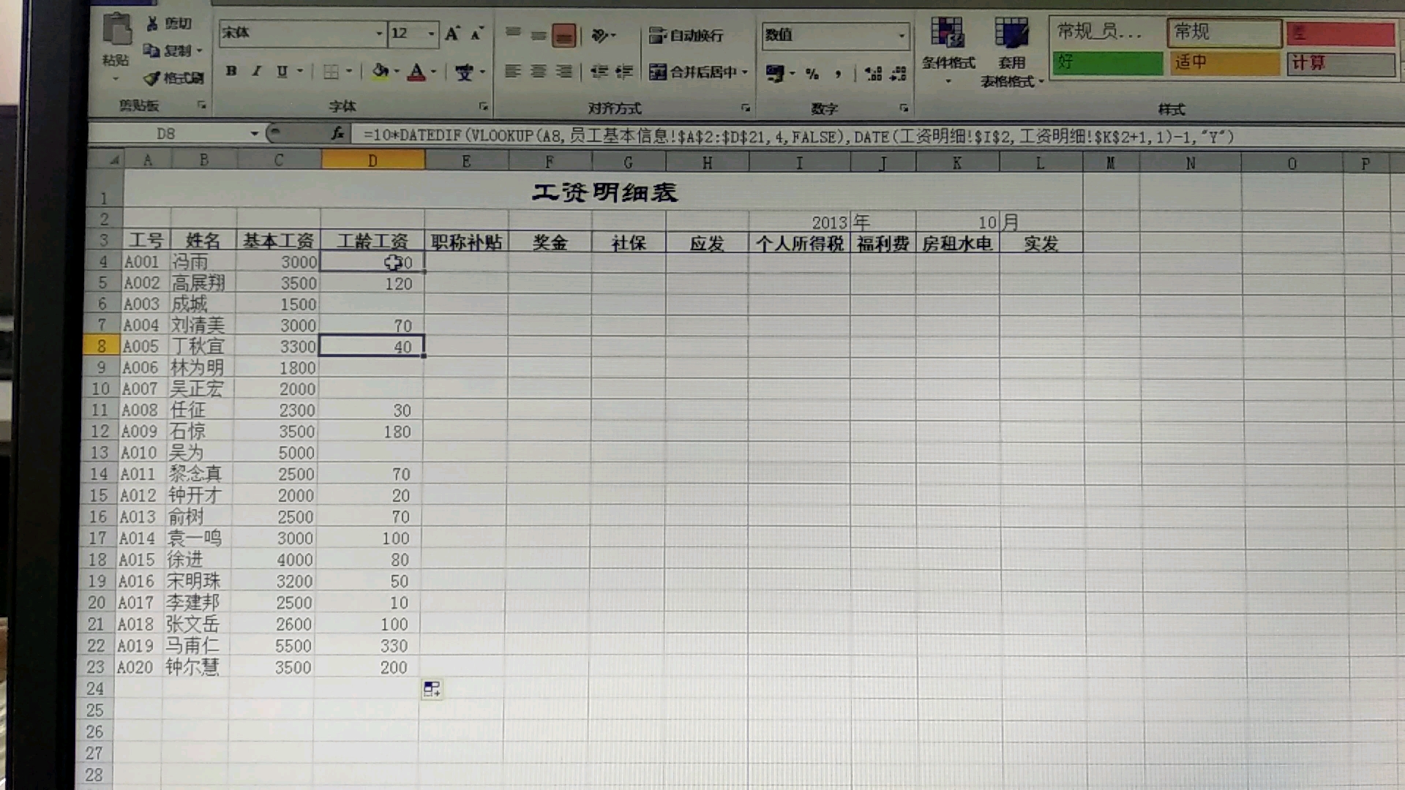
Task: Click inside the formula bar text
Action: coord(798,137)
